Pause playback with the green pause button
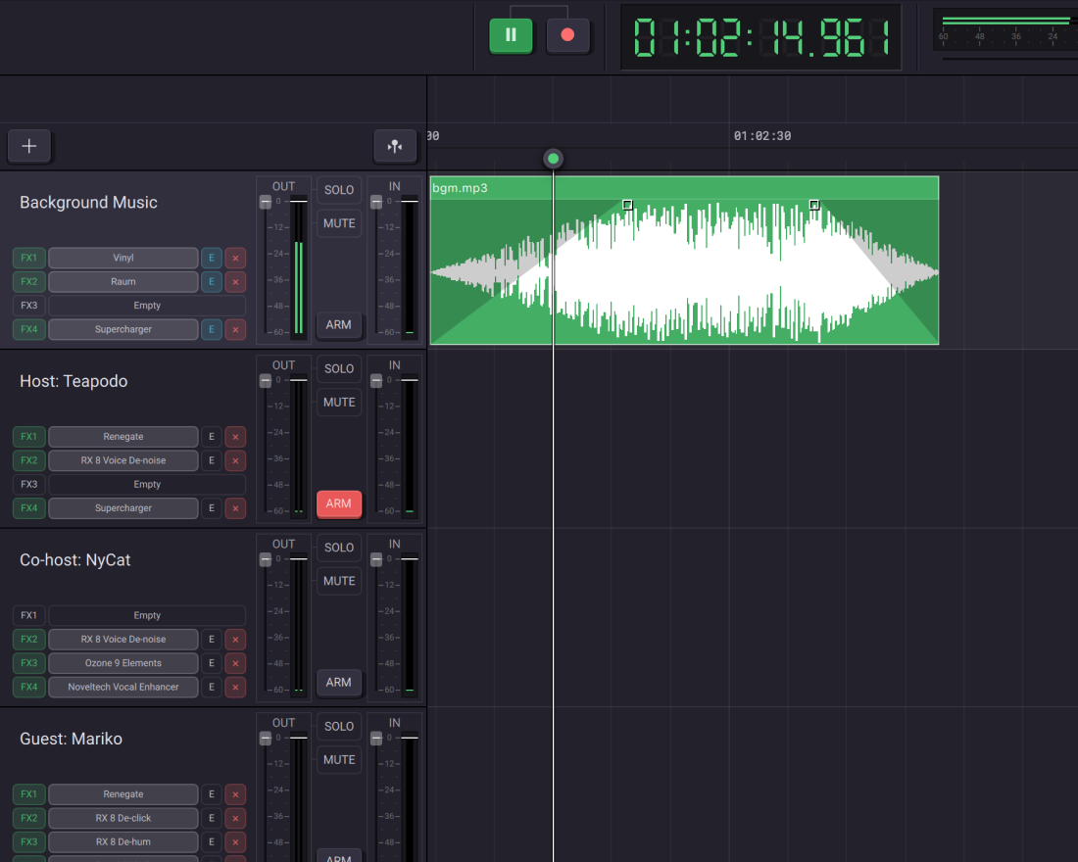Screen dimensions: 1078x862 (511, 35)
